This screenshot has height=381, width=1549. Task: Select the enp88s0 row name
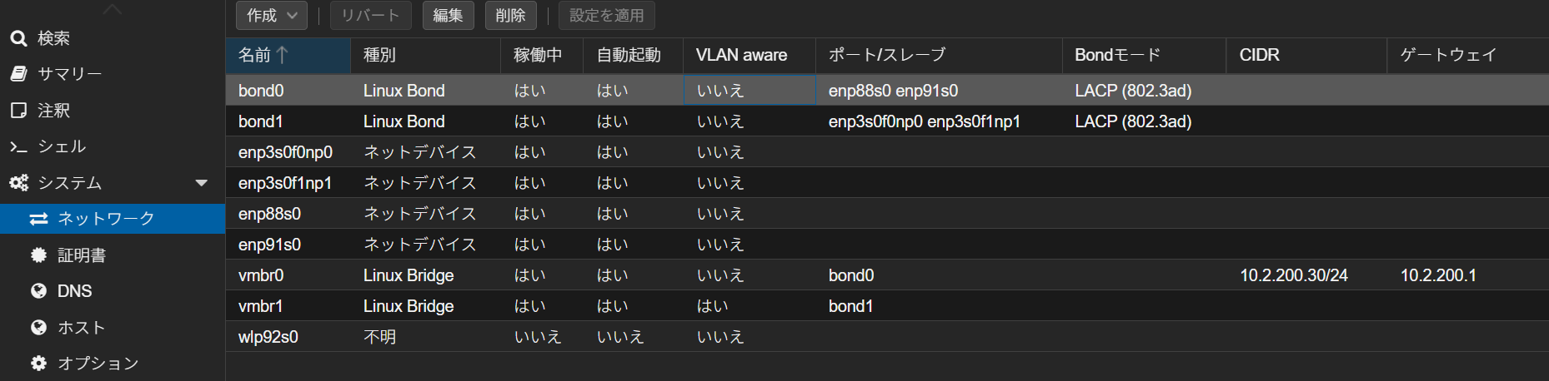click(x=269, y=214)
